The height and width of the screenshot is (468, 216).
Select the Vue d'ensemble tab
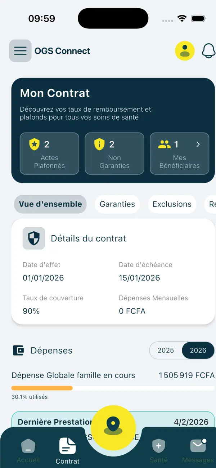[x=50, y=204]
